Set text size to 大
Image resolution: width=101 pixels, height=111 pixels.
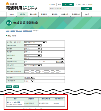pyautogui.click(x=65, y=4)
